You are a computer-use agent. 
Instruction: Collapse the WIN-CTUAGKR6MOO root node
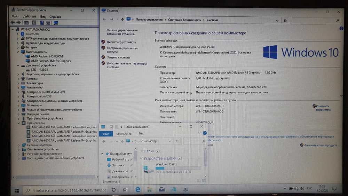pos(13,29)
